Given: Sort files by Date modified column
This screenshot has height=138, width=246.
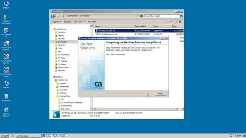Looking at the screenshot, I should pyautogui.click(x=143, y=26).
